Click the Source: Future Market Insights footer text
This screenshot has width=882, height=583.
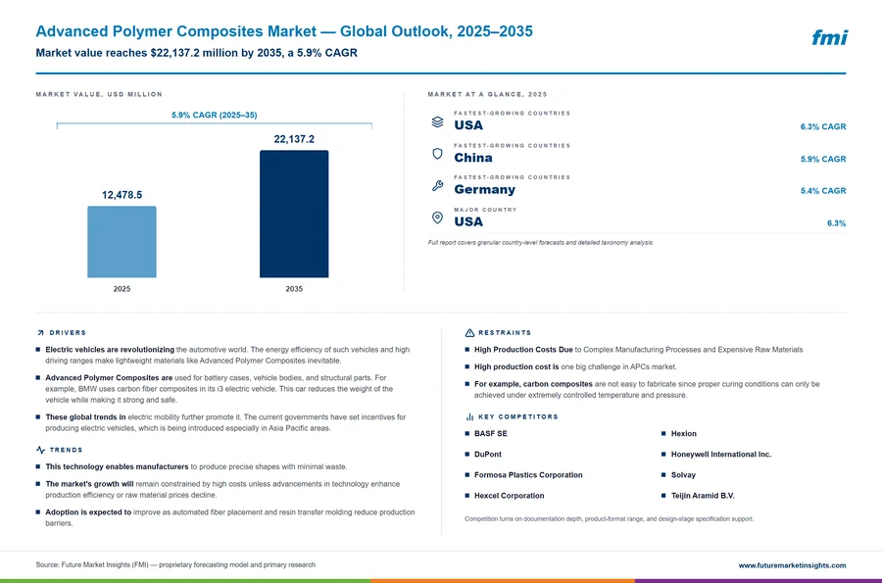tap(175, 565)
